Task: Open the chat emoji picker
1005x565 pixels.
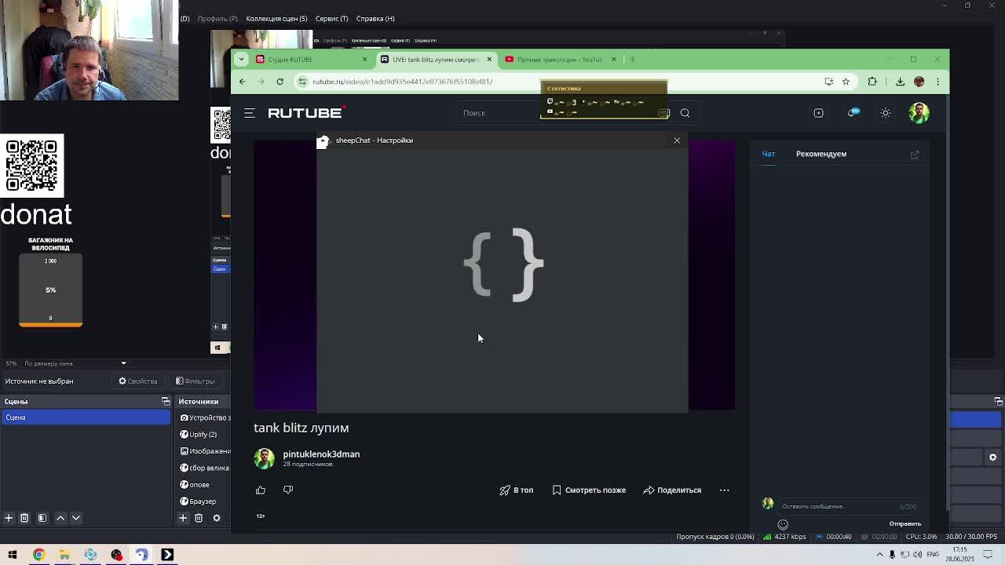Action: [x=783, y=524]
